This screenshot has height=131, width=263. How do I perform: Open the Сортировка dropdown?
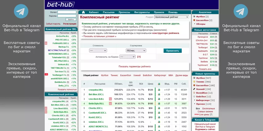point(136,50)
